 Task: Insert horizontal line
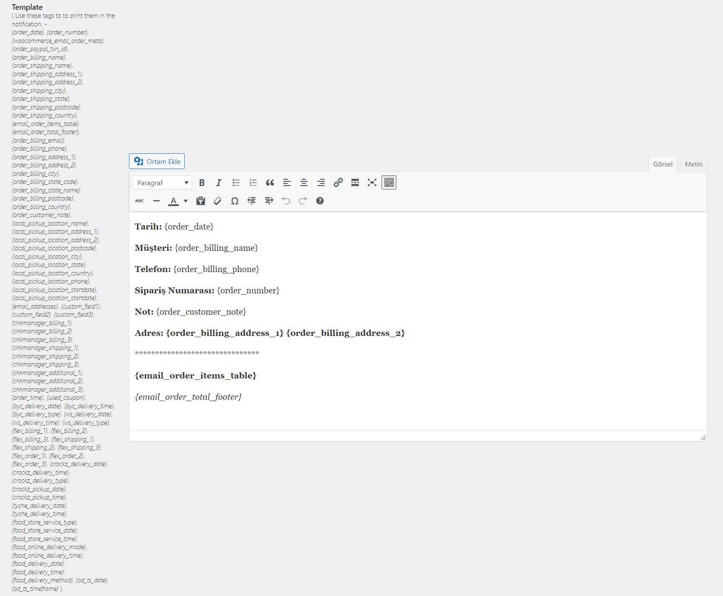coord(156,201)
